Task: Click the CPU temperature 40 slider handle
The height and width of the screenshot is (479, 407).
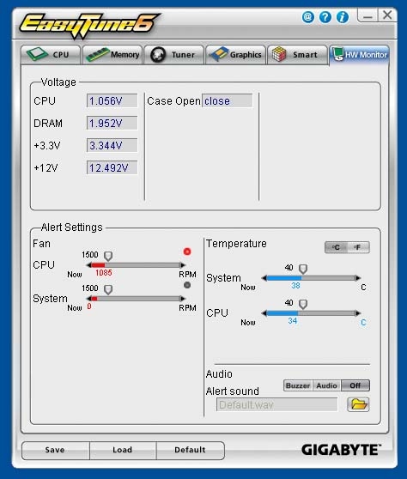Action: coord(303,304)
